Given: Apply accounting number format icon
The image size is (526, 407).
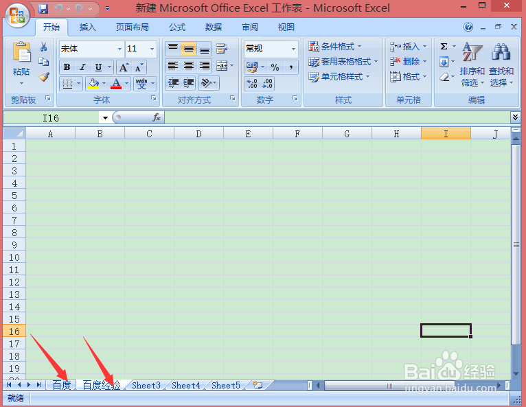Looking at the screenshot, I should pos(252,67).
